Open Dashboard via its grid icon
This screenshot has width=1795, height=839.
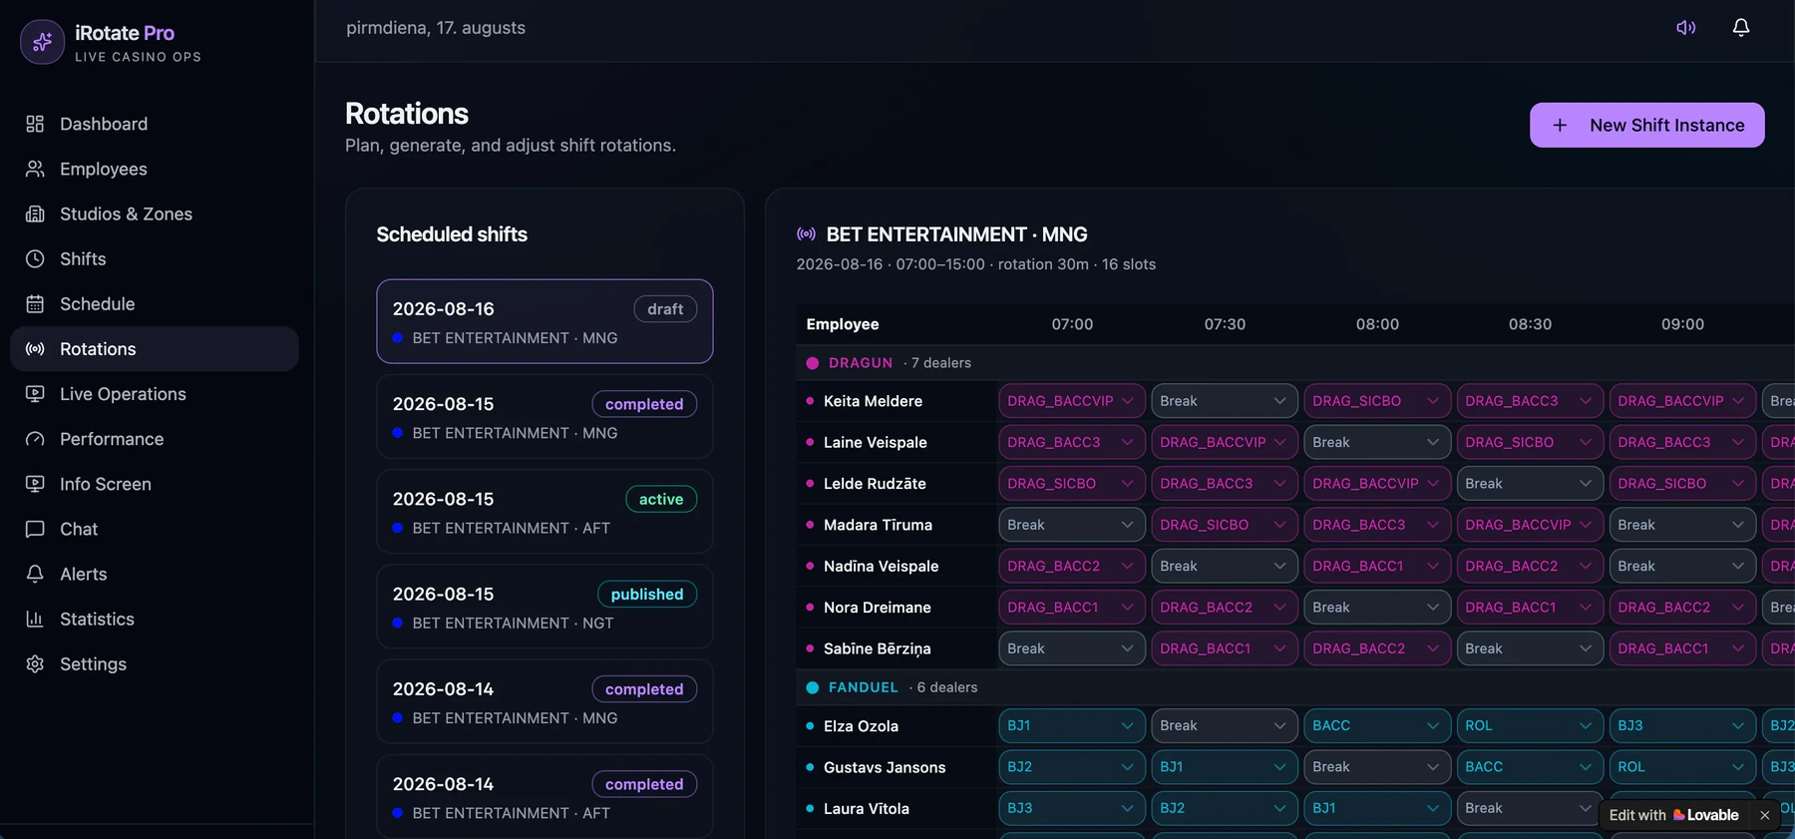coord(35,124)
